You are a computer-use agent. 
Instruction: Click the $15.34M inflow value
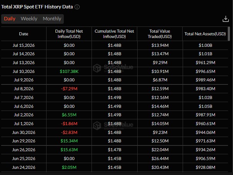(69, 141)
